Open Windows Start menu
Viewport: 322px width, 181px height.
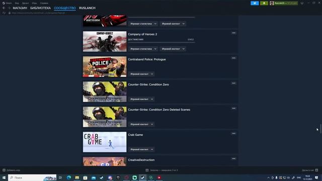4,177
